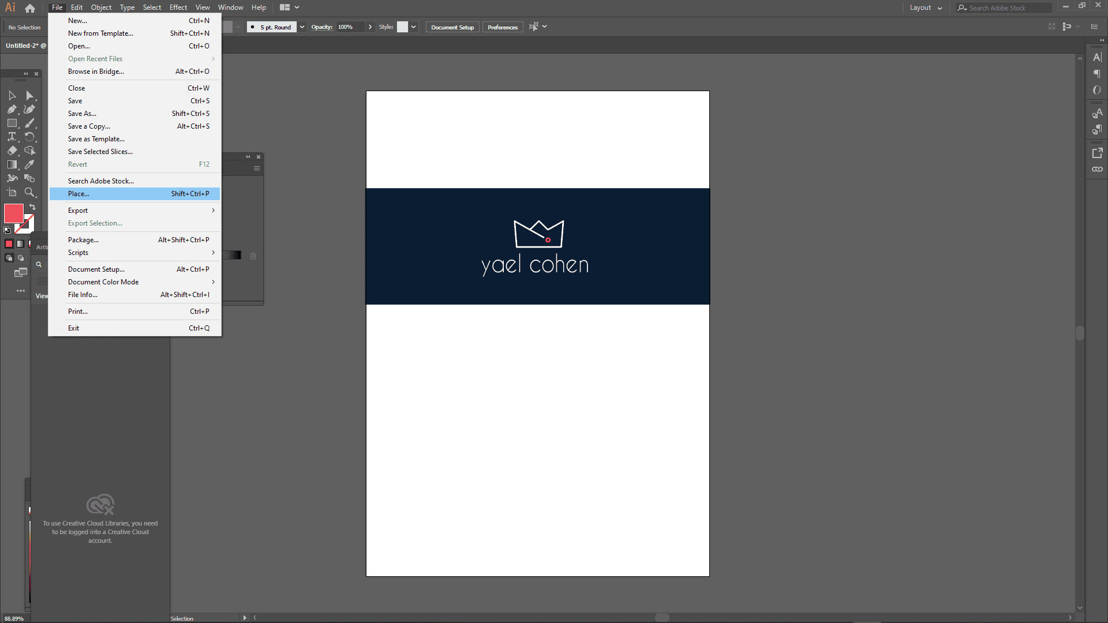Select the Pen tool
Screen dimensions: 1108x623
click(12, 109)
